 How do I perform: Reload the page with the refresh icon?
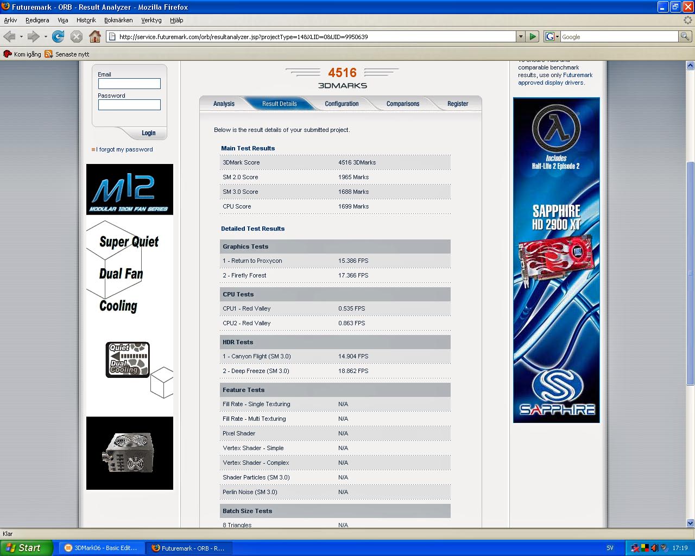[x=58, y=36]
